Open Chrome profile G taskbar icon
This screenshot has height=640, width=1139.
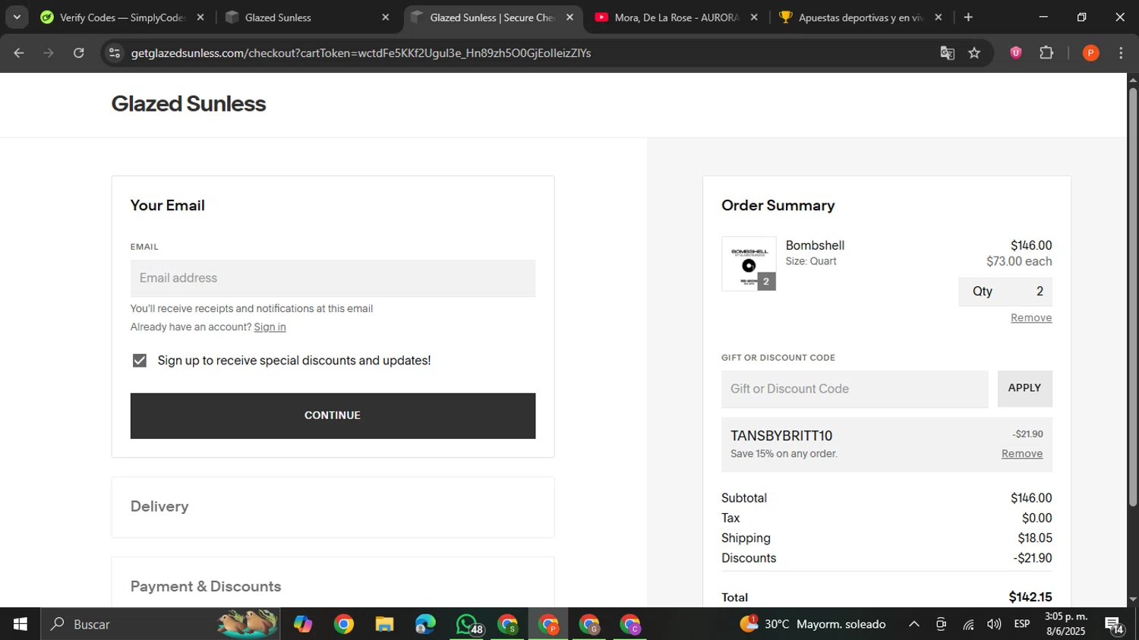pyautogui.click(x=589, y=624)
